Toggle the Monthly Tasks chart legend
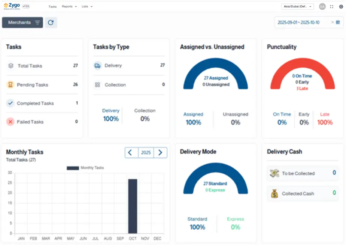The image size is (346, 245). pos(85,168)
